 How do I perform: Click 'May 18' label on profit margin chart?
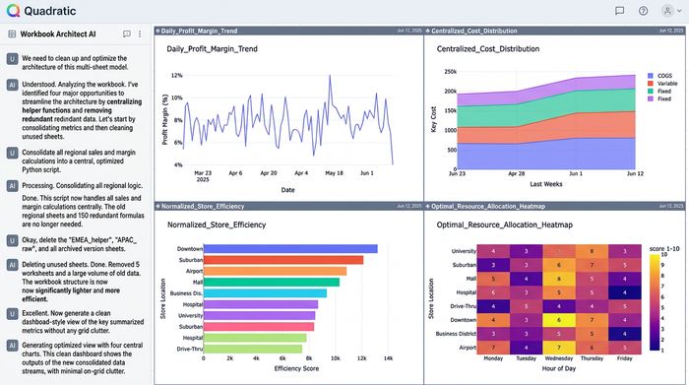point(334,173)
